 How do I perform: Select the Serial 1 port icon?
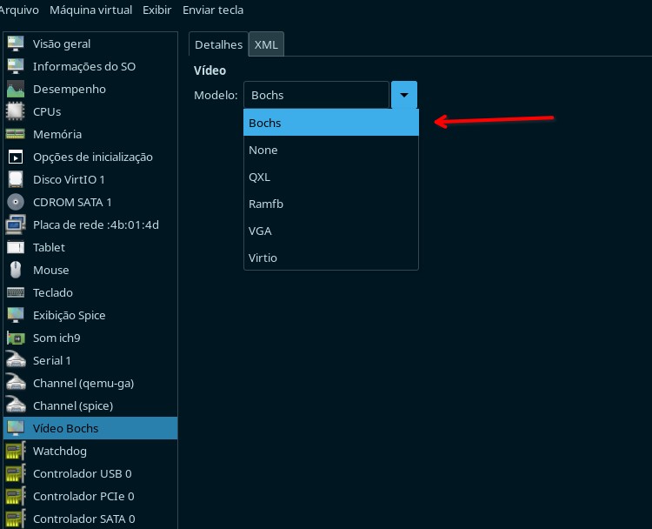[x=16, y=359]
